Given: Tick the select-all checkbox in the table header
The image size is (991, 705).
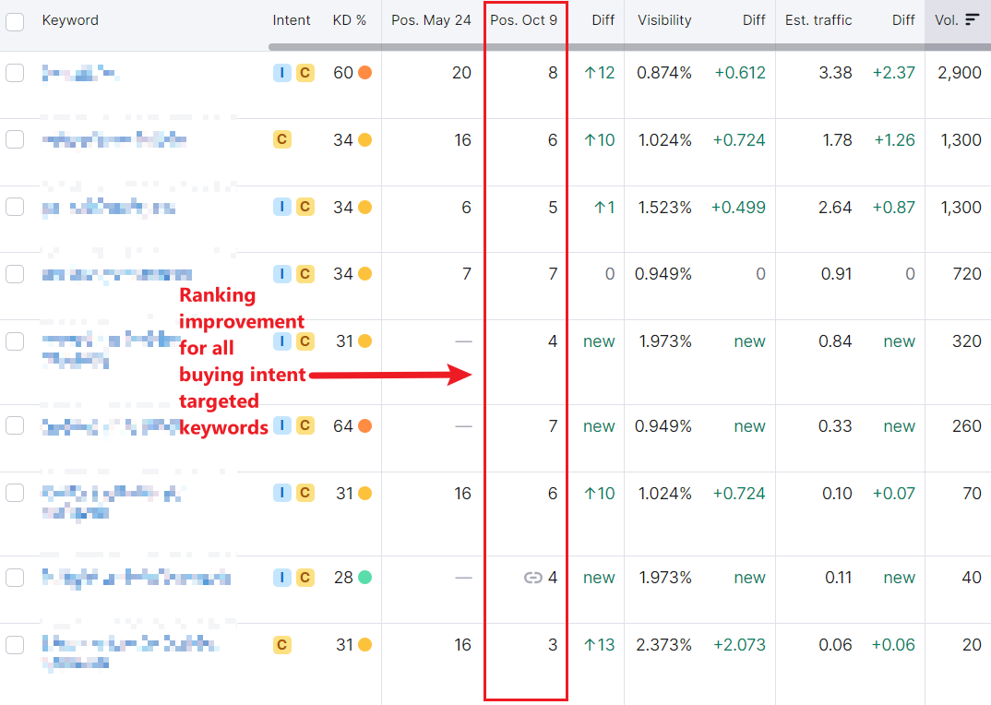Looking at the screenshot, I should [x=15, y=21].
